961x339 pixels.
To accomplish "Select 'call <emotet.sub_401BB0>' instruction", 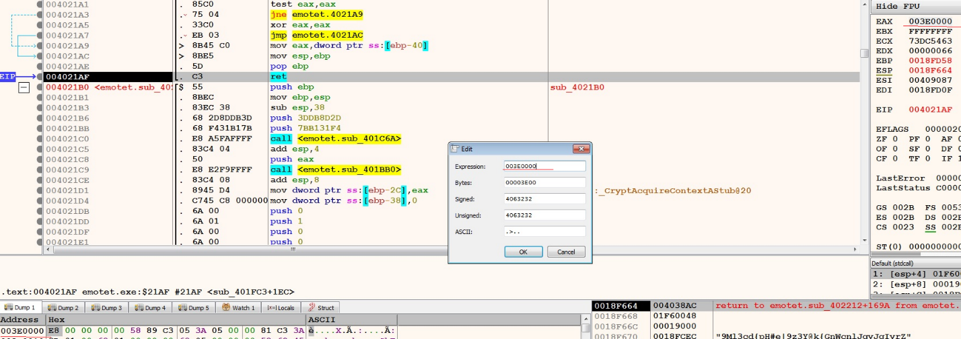I will point(335,169).
